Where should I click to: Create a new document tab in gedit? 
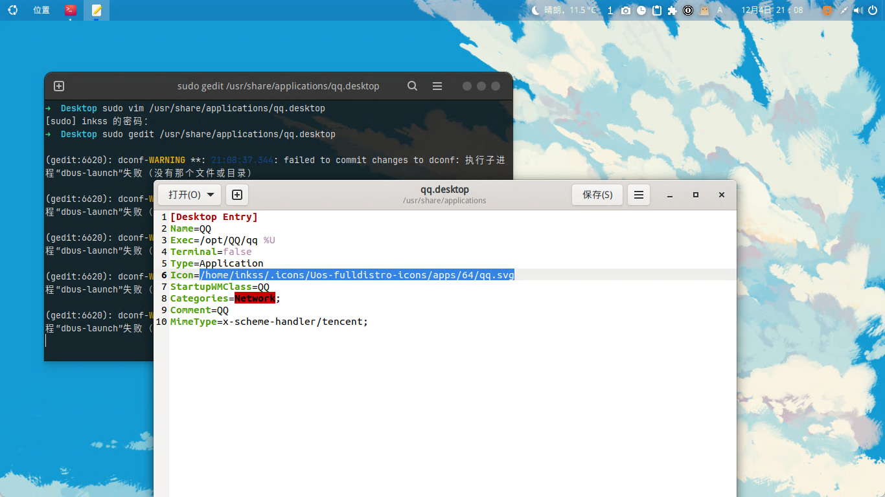[x=237, y=195]
